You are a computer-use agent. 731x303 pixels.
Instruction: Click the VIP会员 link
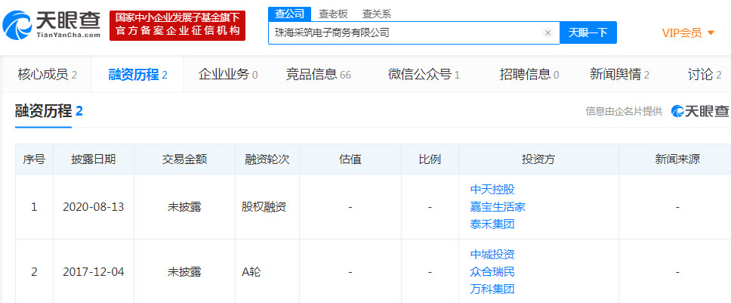click(682, 32)
